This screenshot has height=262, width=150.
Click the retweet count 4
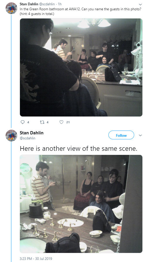pos(47,122)
